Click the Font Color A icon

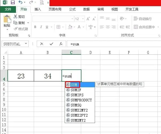tap(79, 27)
